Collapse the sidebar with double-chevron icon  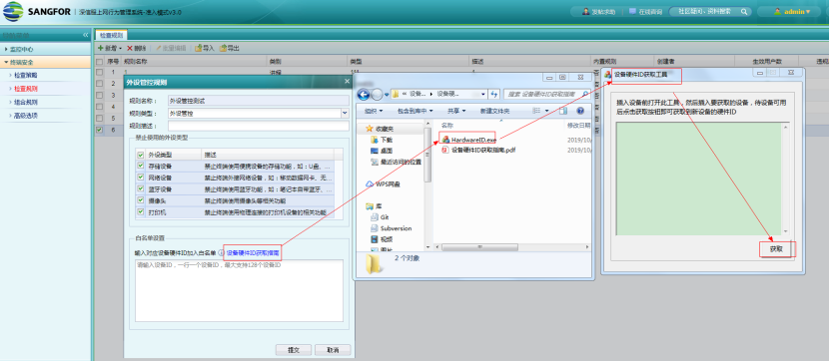86,35
